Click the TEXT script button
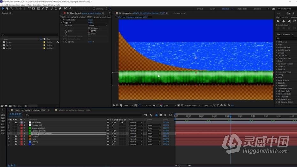The height and width of the screenshot is (167, 297). [3, 133]
